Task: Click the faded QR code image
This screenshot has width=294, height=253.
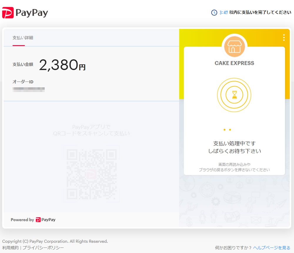Action: [x=91, y=174]
